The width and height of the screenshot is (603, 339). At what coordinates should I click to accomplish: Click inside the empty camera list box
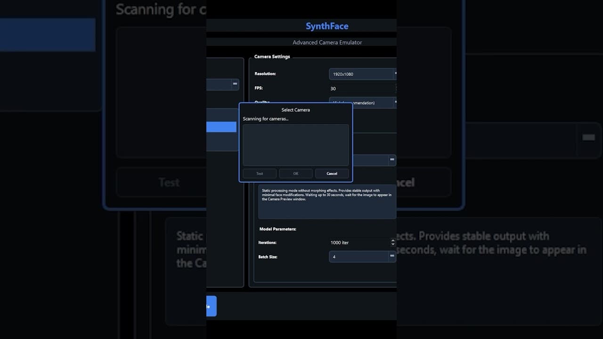click(296, 145)
